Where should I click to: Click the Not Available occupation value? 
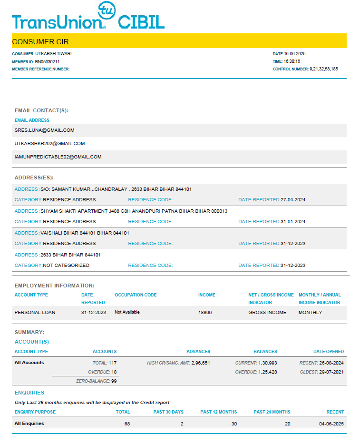pyautogui.click(x=127, y=312)
